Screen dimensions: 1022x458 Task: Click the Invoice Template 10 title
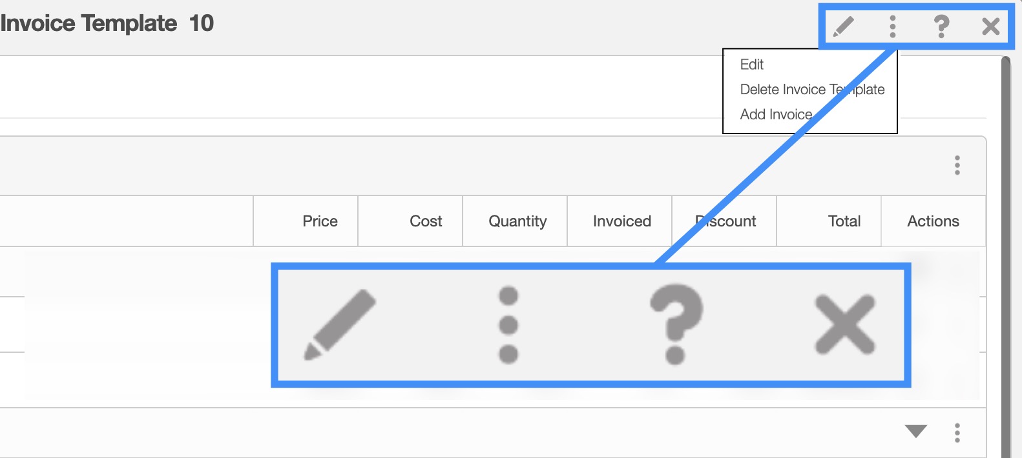click(107, 24)
